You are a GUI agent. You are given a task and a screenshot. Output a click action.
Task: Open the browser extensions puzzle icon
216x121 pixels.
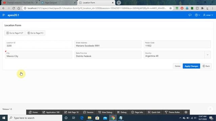pyautogui.click(x=202, y=8)
